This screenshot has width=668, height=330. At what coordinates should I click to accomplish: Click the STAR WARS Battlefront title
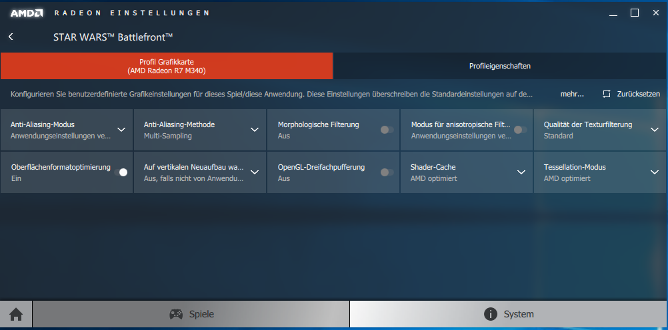pyautogui.click(x=113, y=37)
